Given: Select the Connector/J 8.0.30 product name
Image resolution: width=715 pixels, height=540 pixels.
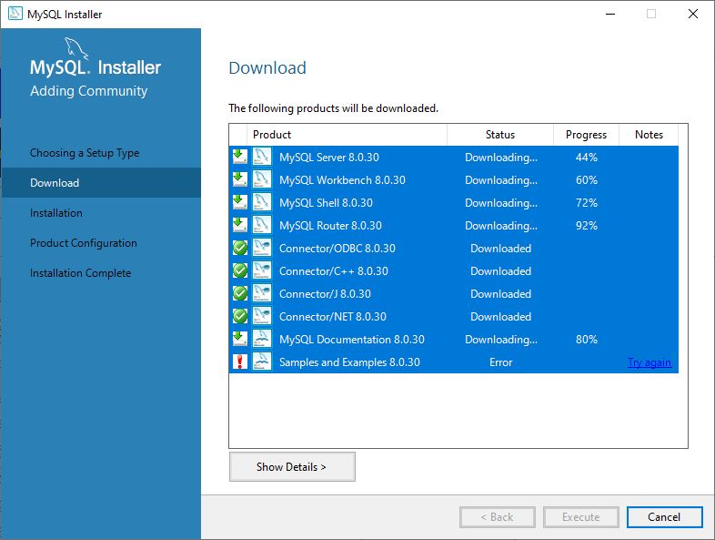Looking at the screenshot, I should tap(325, 294).
